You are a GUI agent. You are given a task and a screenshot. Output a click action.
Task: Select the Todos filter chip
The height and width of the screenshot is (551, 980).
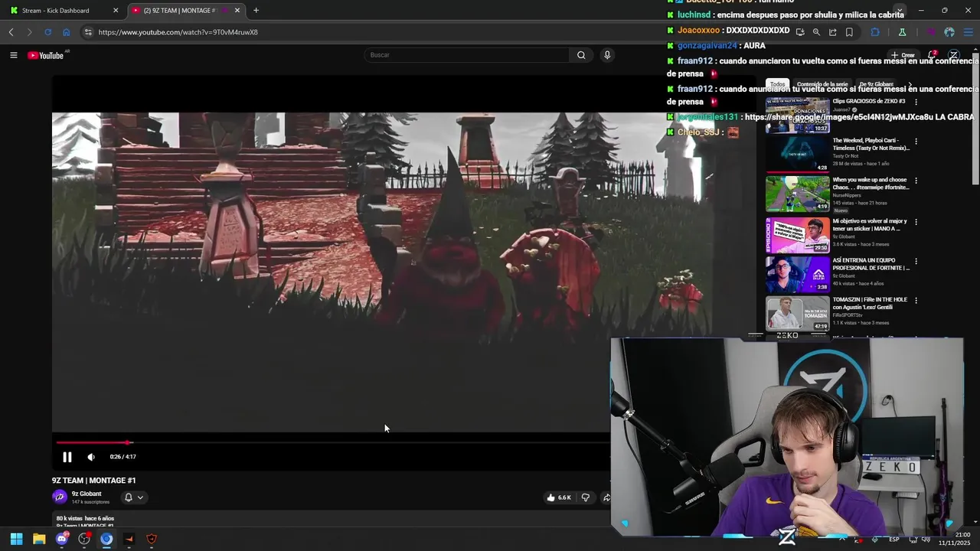tap(778, 84)
